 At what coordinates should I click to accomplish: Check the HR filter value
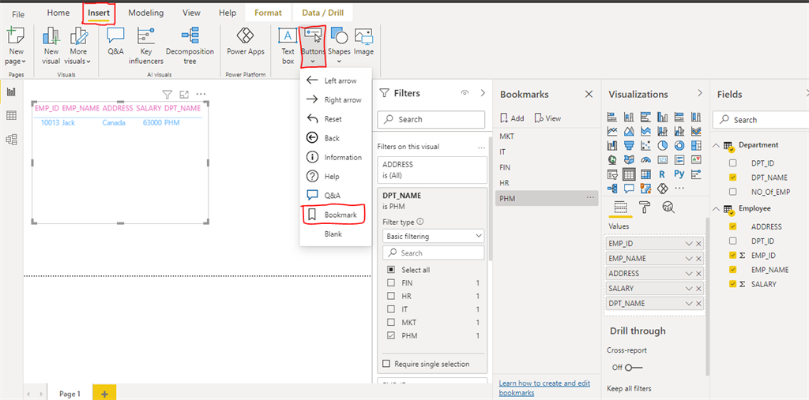click(x=390, y=297)
